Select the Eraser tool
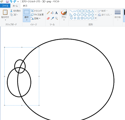The width and height of the screenshot is (125, 120). tap(48, 18)
